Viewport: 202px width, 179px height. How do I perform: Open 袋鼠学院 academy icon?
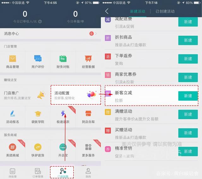(38, 114)
